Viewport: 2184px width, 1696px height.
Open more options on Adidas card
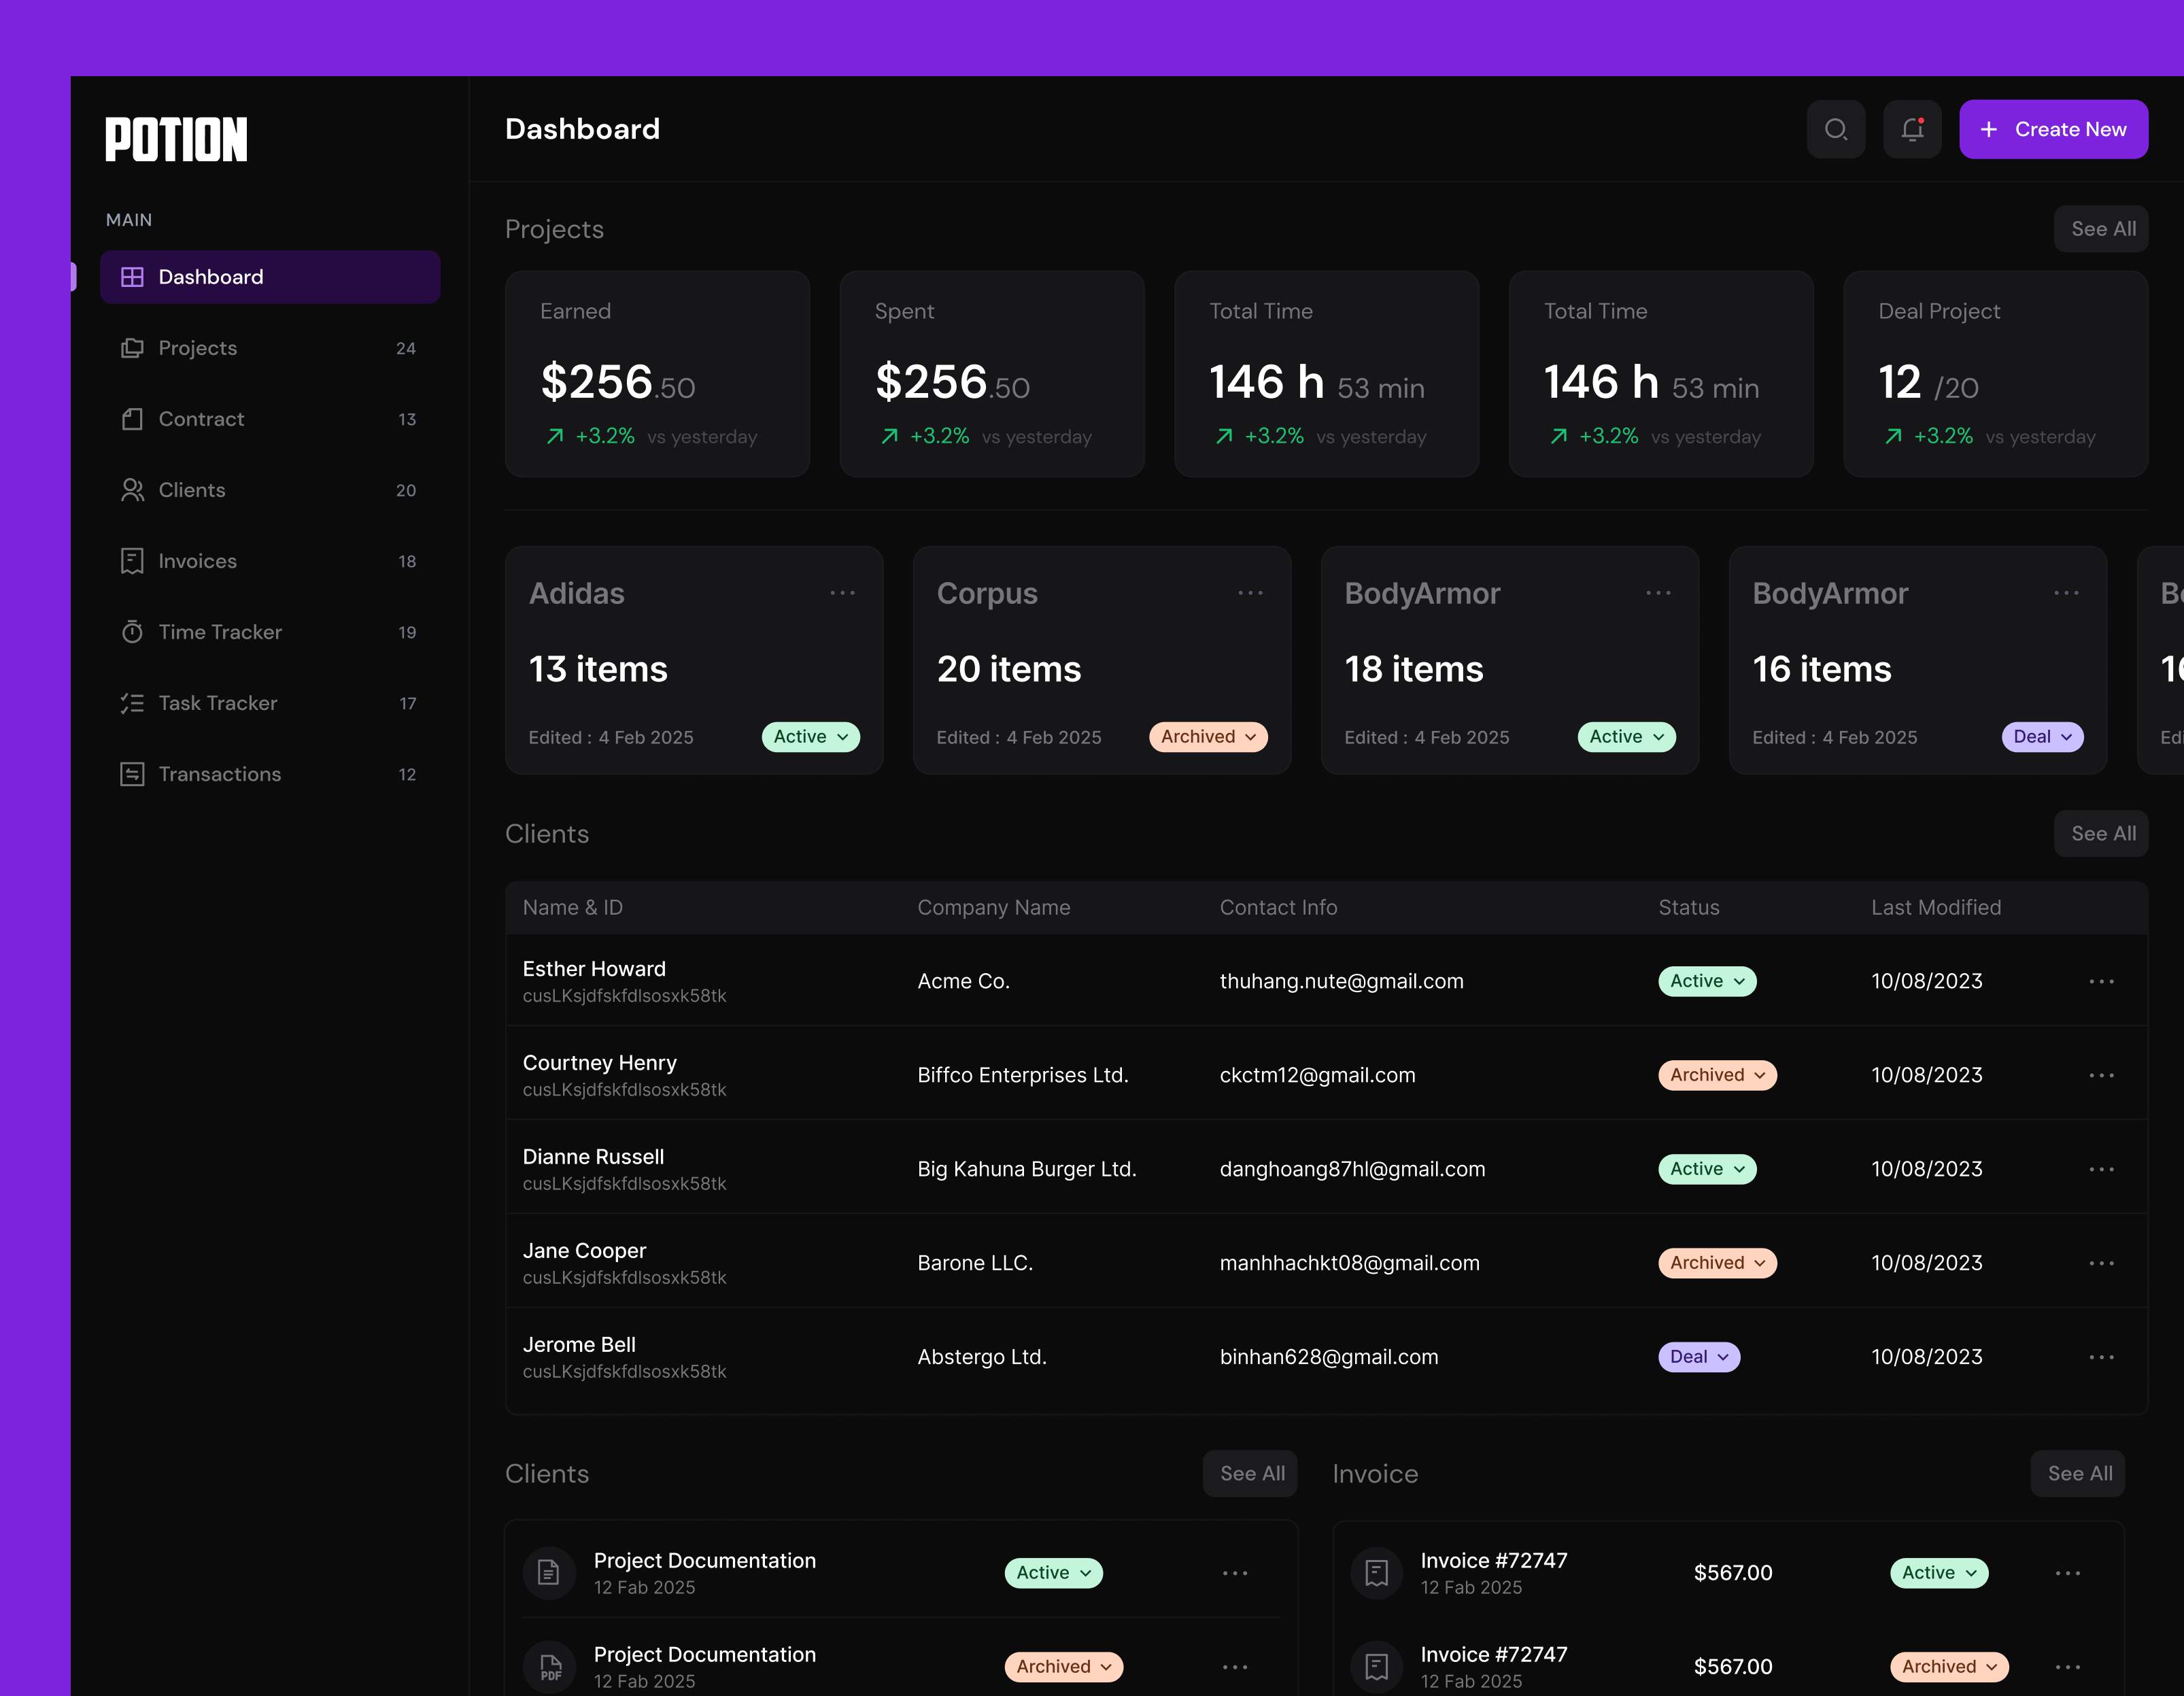pos(842,593)
